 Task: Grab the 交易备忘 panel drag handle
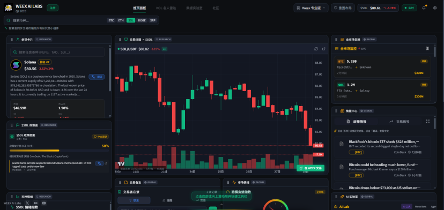[120, 182]
